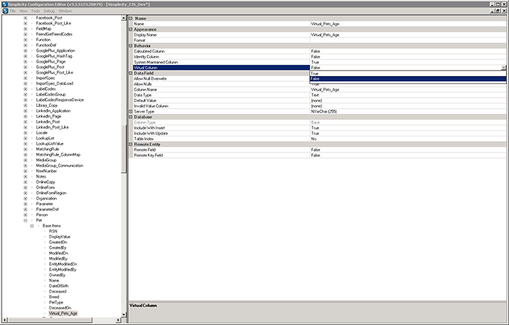Collapse the Base Items node
The height and width of the screenshot is (325, 509).
31,226
